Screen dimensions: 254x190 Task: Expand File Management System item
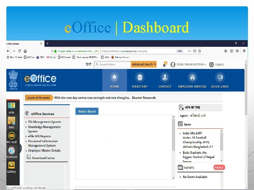[44, 122]
